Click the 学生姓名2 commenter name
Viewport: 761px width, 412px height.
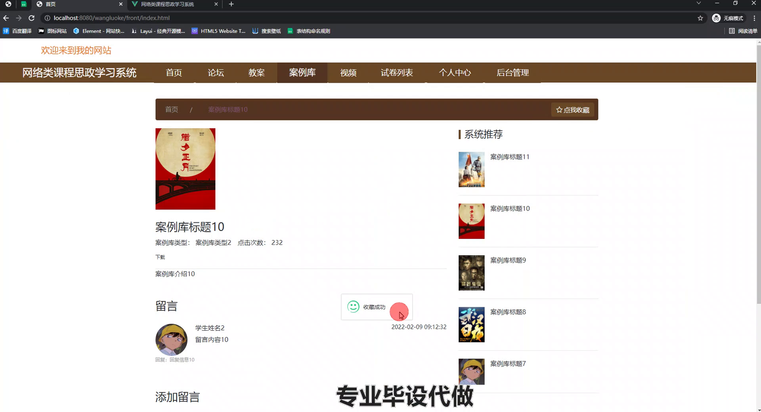tap(210, 328)
